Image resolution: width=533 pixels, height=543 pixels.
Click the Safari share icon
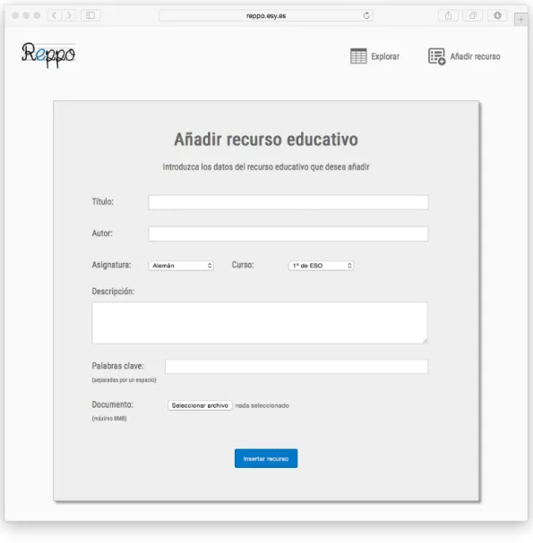coord(449,15)
